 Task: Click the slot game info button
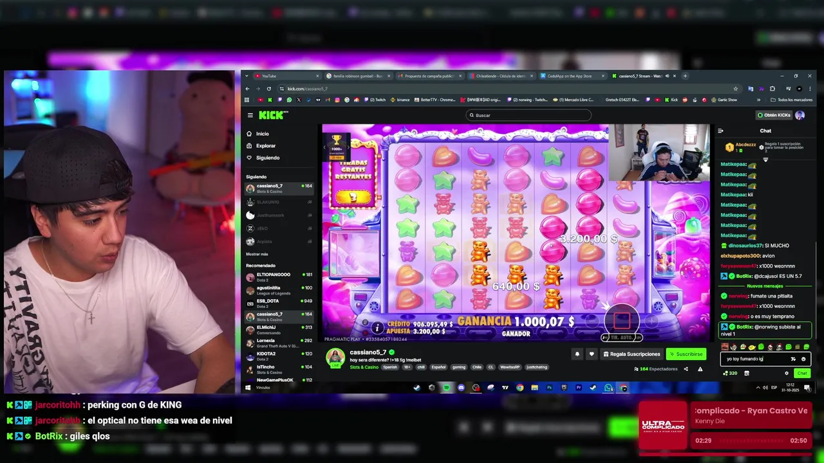pos(377,328)
